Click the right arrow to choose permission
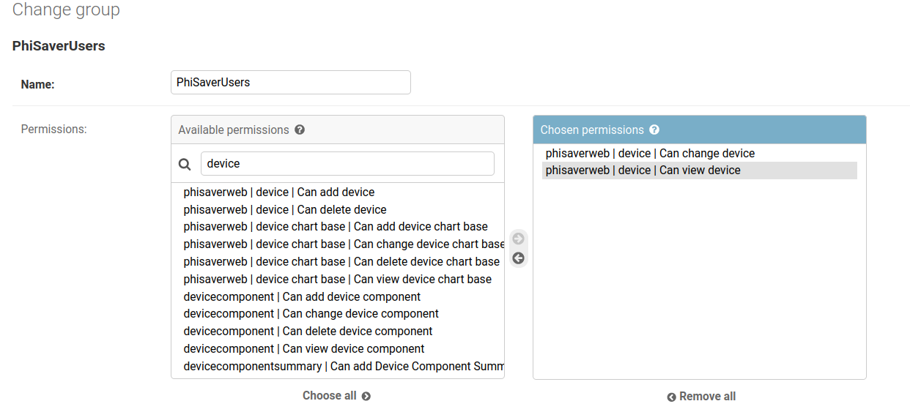The image size is (910, 412). click(519, 239)
